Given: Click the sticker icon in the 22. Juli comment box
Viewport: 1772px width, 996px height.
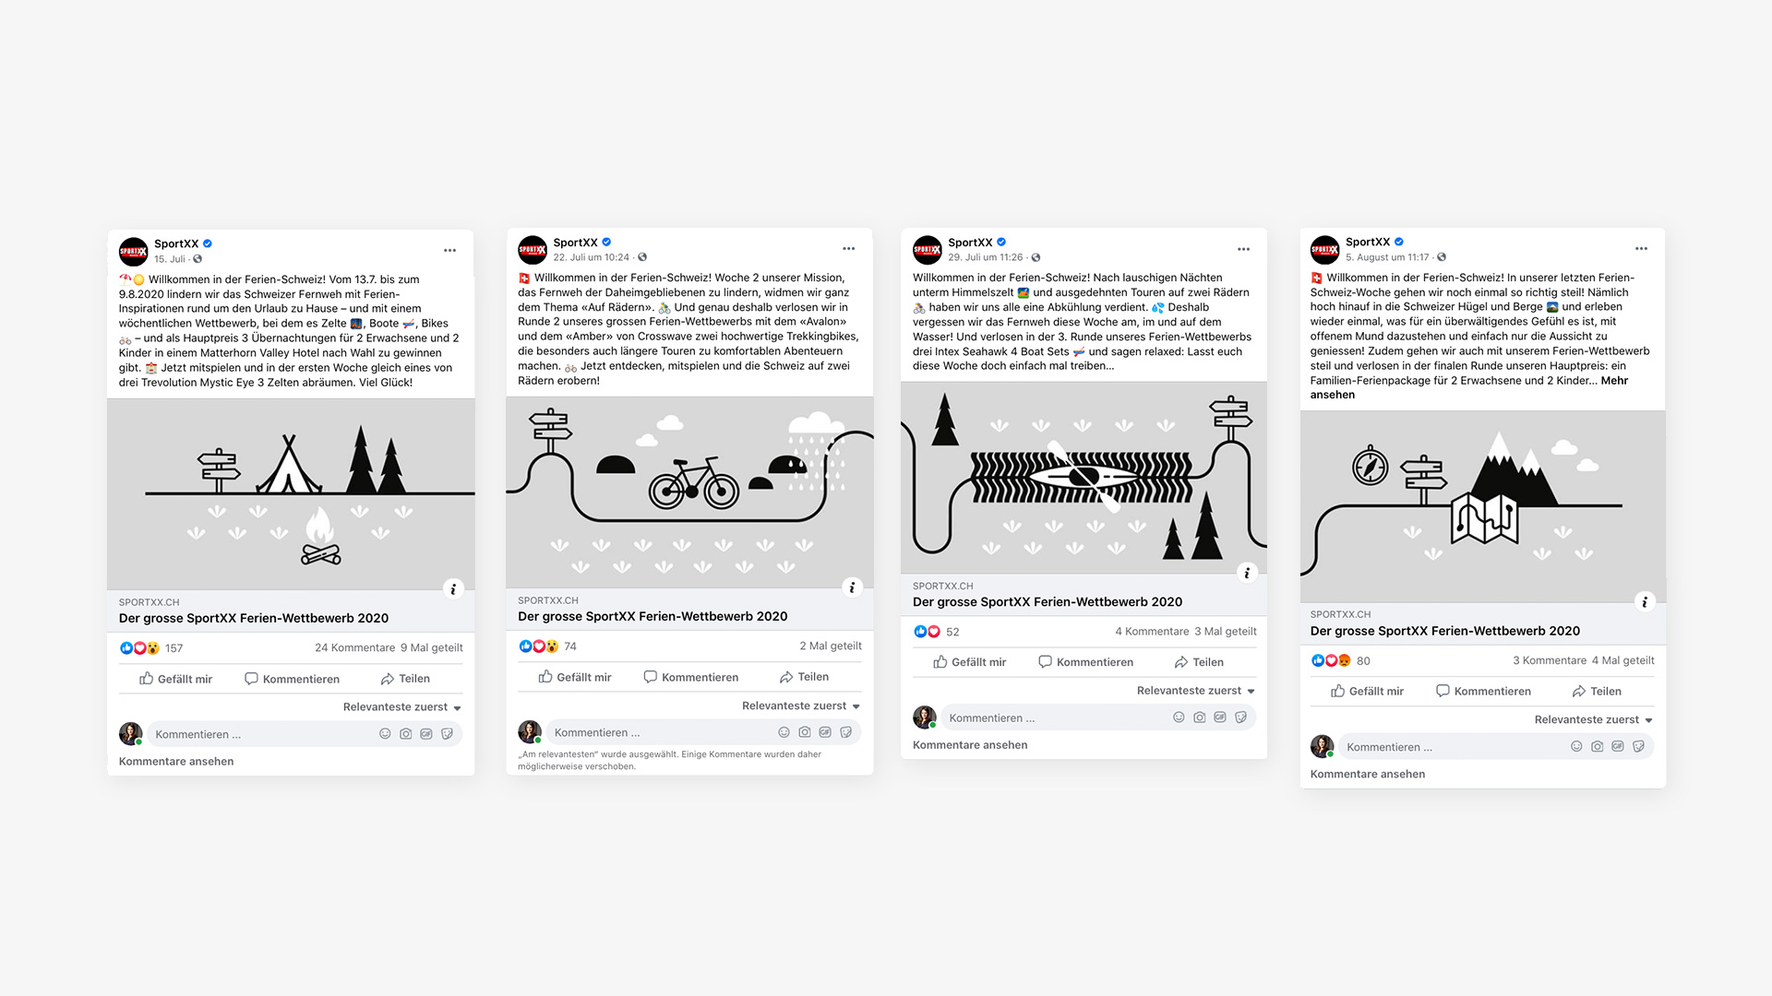Looking at the screenshot, I should [845, 732].
